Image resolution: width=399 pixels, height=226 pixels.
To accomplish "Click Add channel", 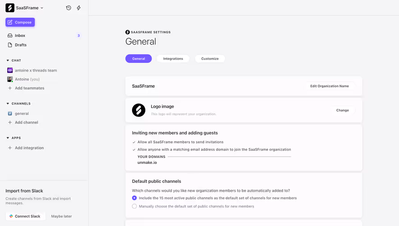I will click(27, 122).
